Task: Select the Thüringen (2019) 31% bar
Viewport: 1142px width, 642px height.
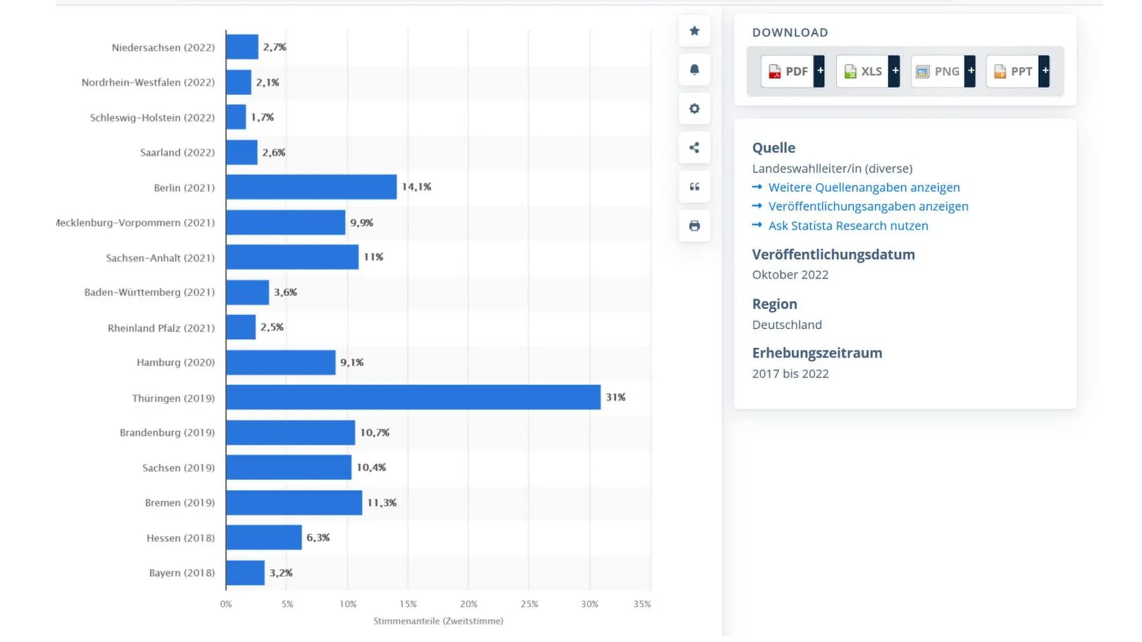Action: coord(413,397)
